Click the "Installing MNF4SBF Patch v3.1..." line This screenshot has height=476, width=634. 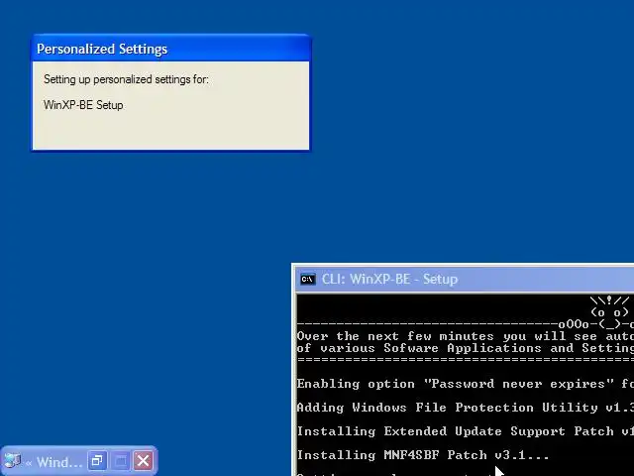point(423,455)
